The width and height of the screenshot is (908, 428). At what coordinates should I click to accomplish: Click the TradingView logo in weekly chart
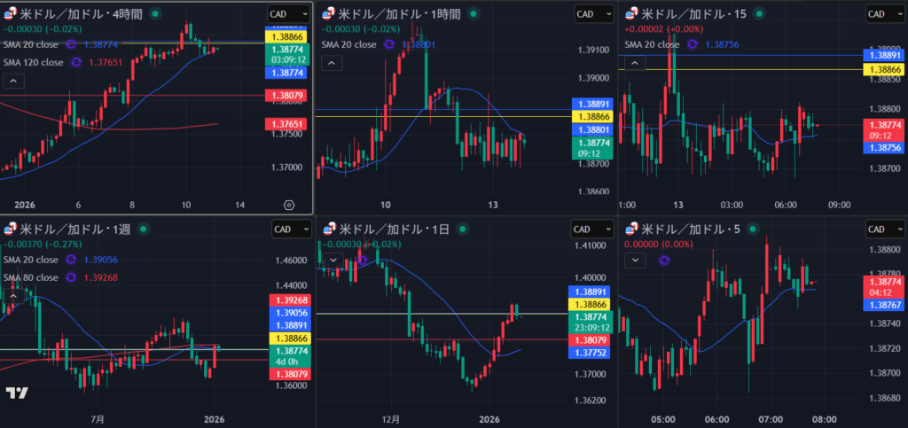coord(17,393)
